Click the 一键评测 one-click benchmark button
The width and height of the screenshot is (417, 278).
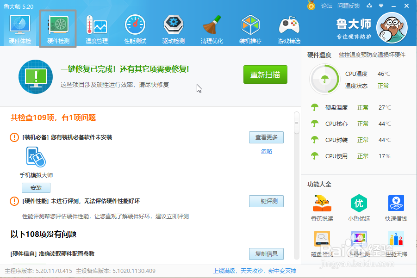(266, 201)
